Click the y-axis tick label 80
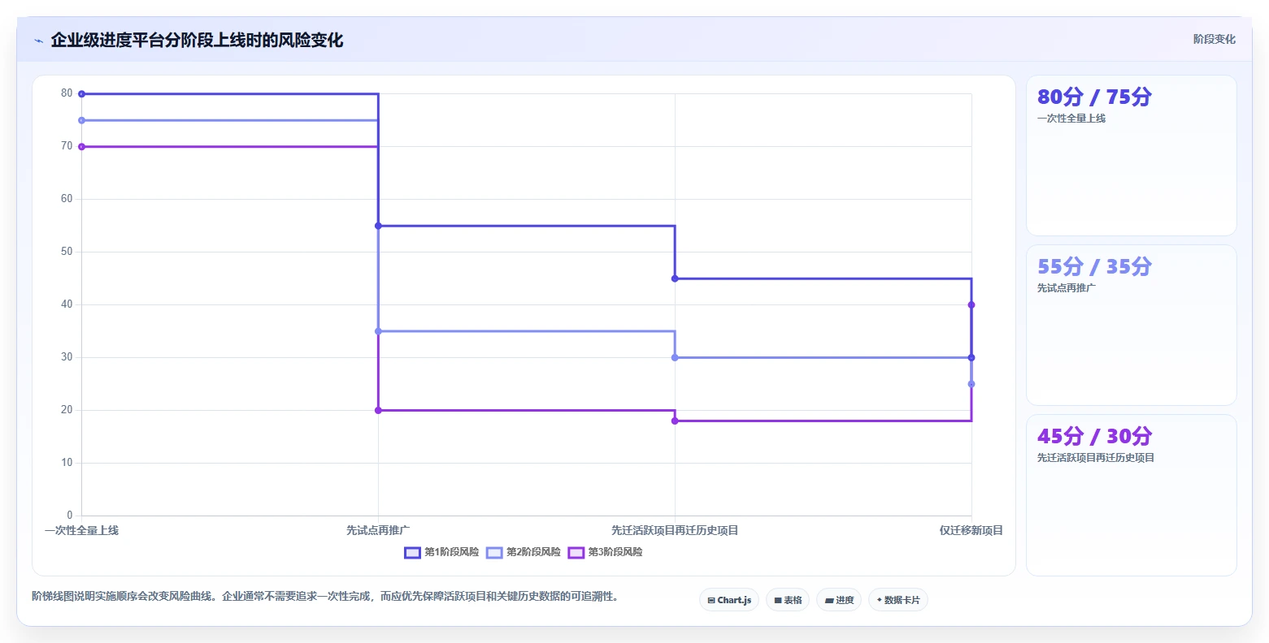1269x643 pixels. (x=67, y=93)
